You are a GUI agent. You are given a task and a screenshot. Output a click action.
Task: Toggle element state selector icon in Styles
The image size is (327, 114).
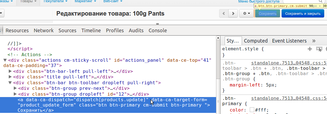pyautogui.click(x=319, y=49)
